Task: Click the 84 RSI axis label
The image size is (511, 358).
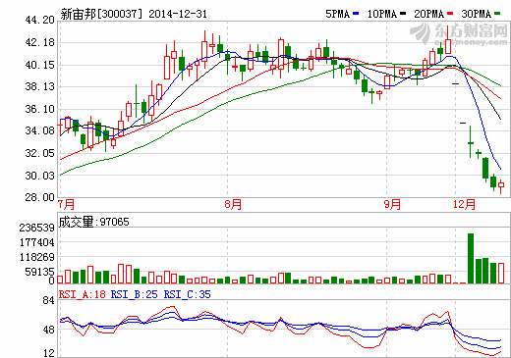Action: [48, 300]
